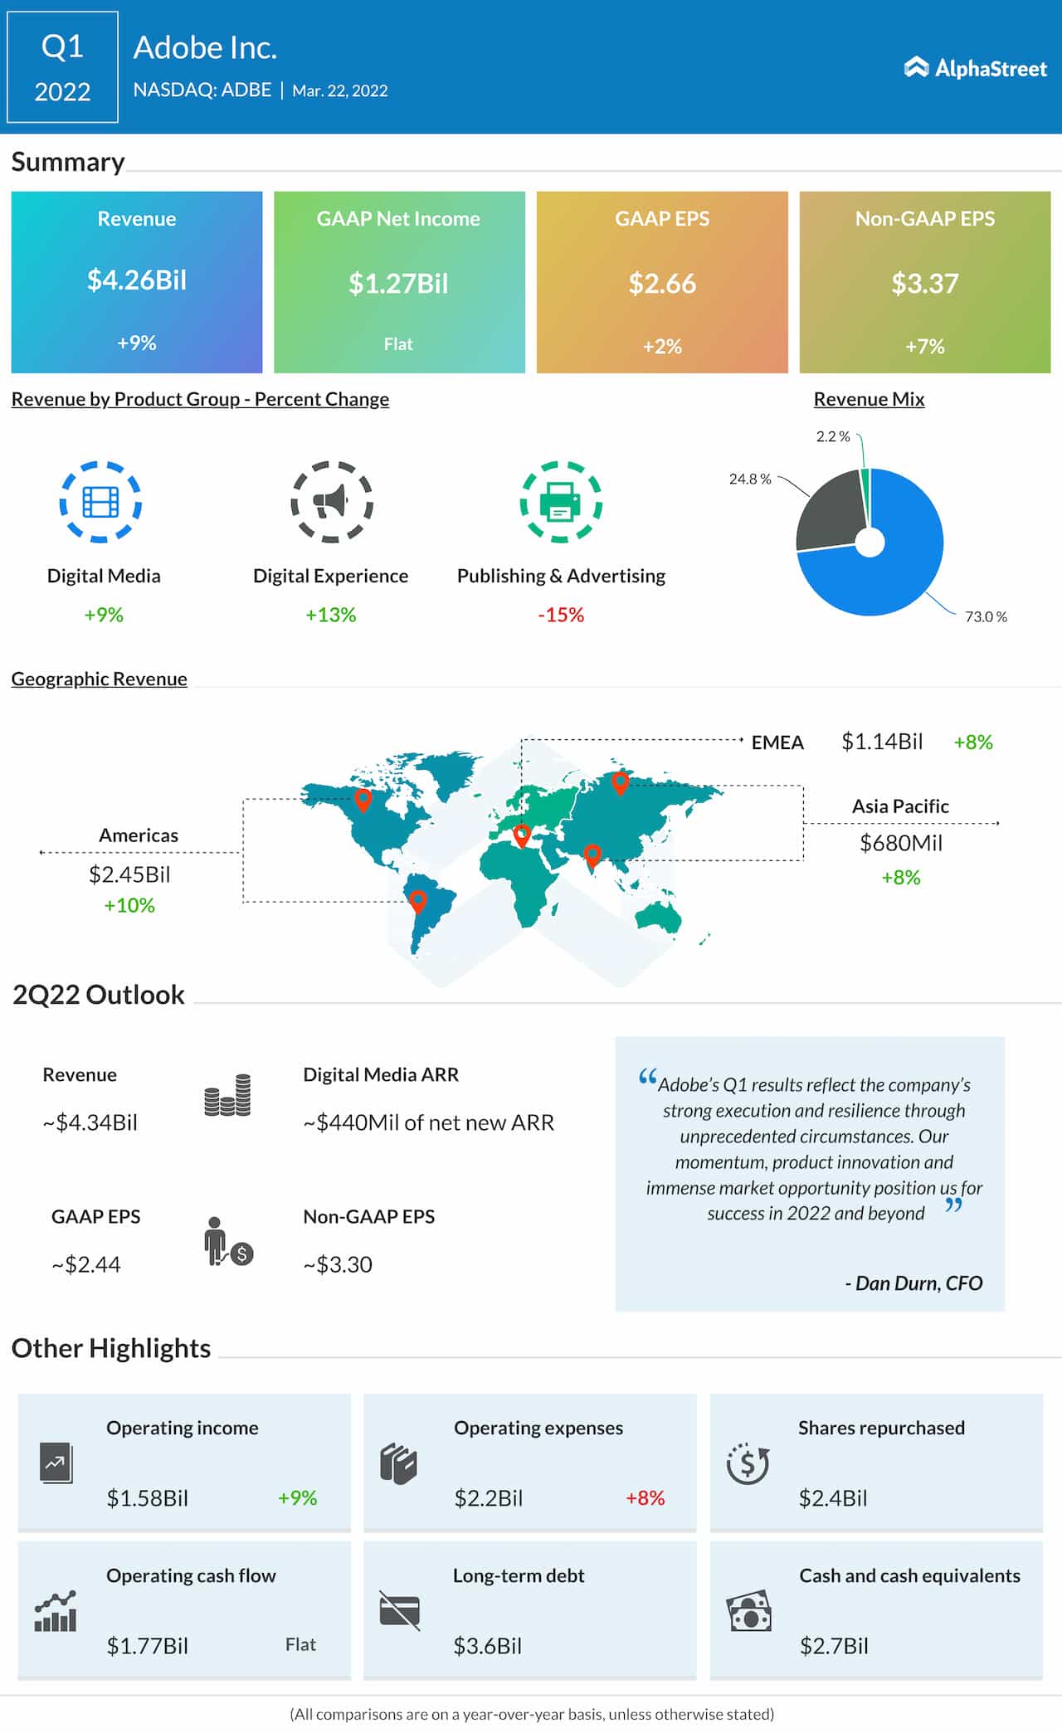1062x1733 pixels.
Task: Click the map pin over South America
Action: pos(418,900)
